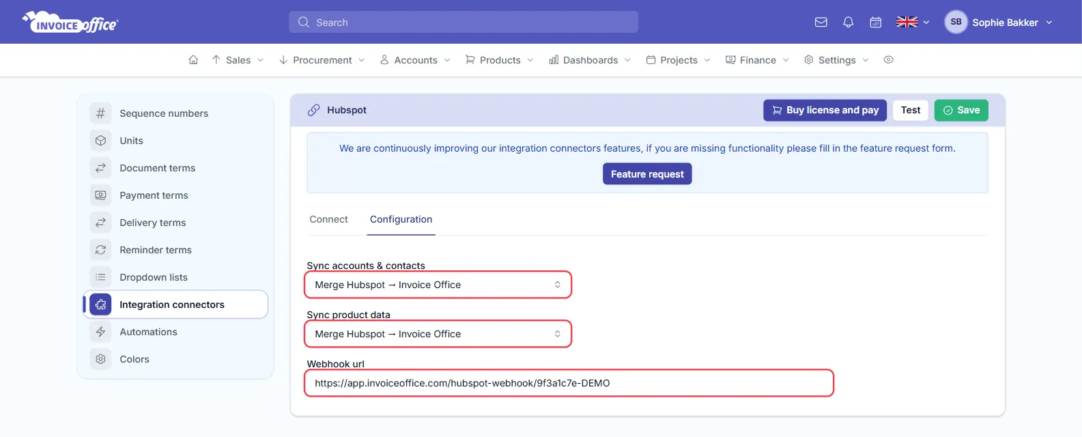1082x437 pixels.
Task: Click the magnifier icon in search
Action: click(x=304, y=23)
